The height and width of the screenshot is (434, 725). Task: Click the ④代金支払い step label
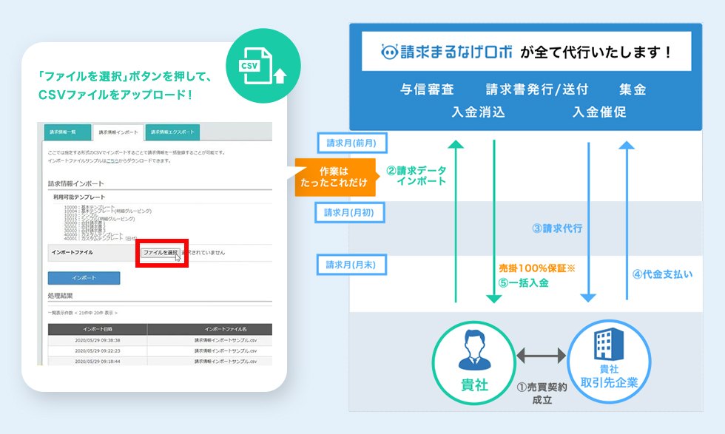coord(662,274)
